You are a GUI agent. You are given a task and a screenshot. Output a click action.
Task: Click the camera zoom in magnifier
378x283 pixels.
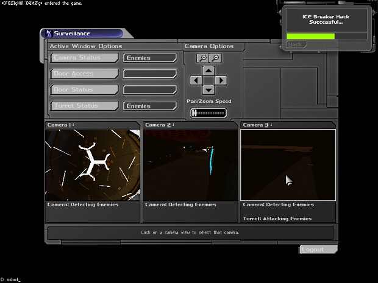pos(202,58)
